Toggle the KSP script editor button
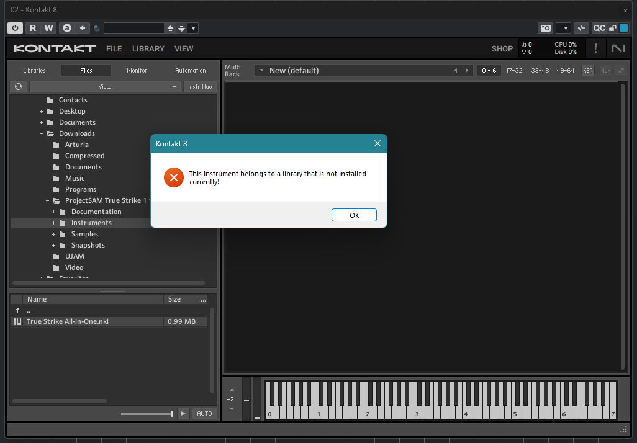This screenshot has height=443, width=637. [x=587, y=71]
